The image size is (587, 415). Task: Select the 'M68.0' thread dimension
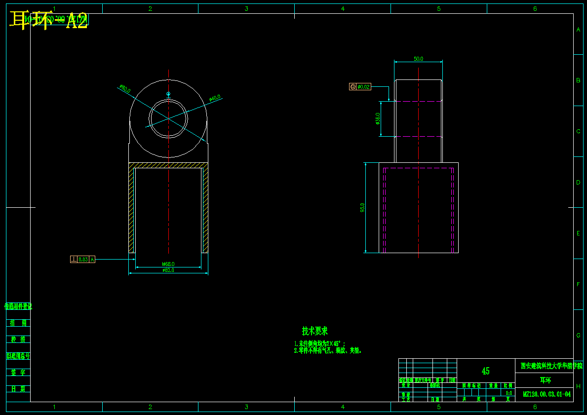[168, 264]
